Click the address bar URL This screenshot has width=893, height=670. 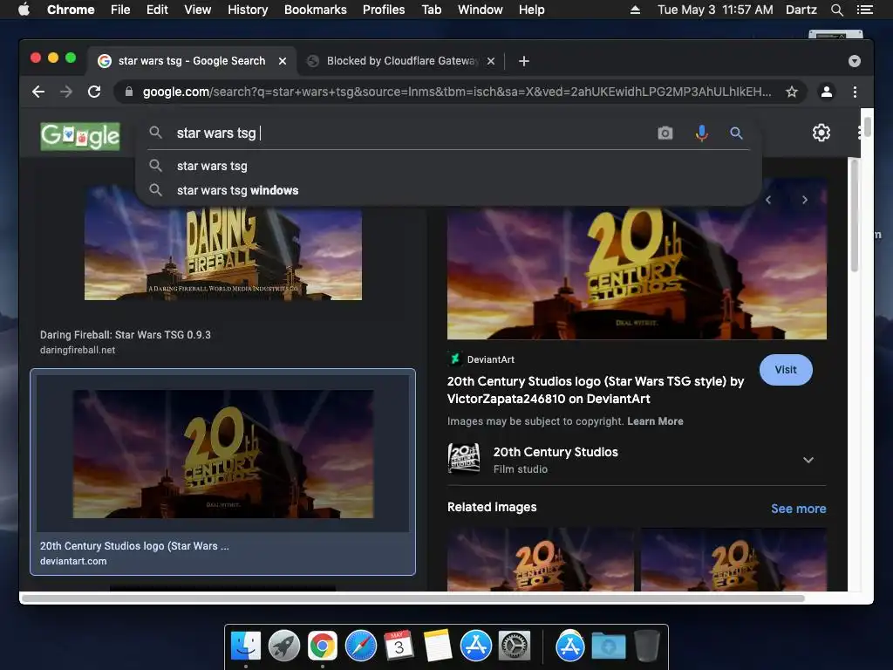pos(457,92)
